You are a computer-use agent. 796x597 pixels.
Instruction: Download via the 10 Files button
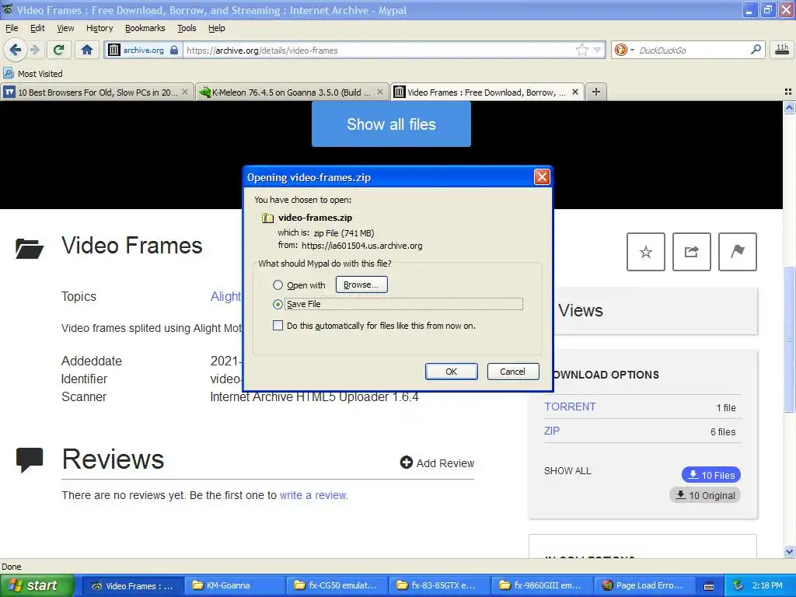[x=710, y=475]
